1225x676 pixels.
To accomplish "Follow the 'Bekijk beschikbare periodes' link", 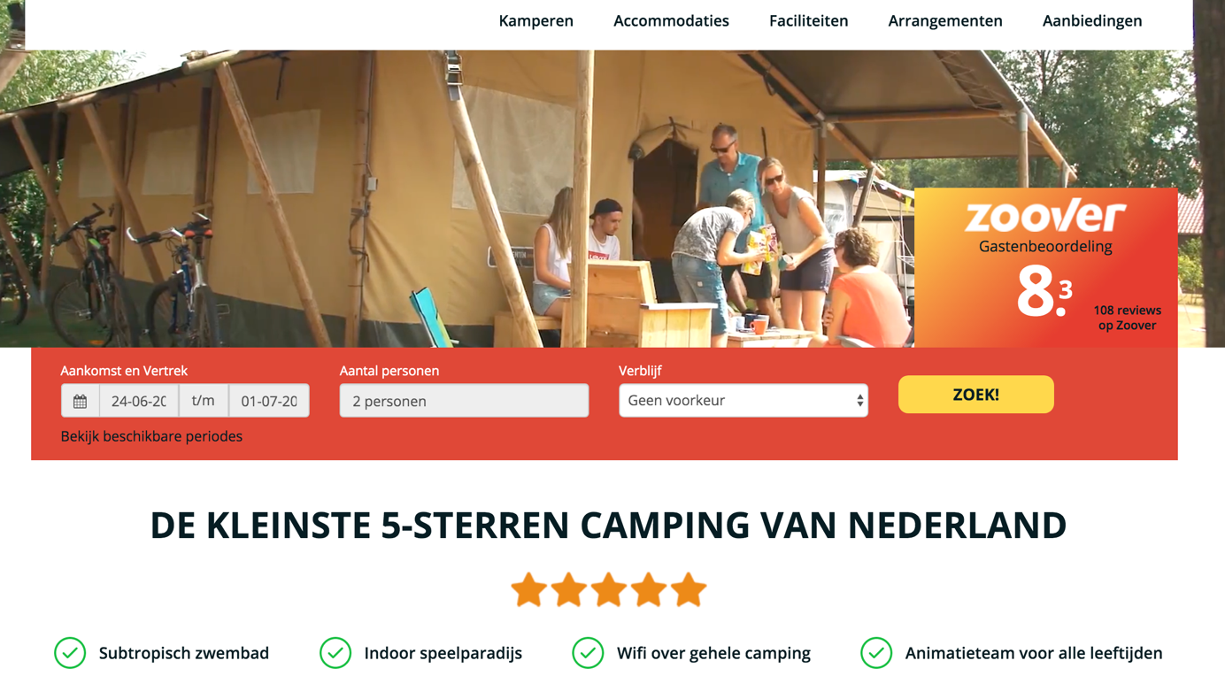I will (151, 436).
